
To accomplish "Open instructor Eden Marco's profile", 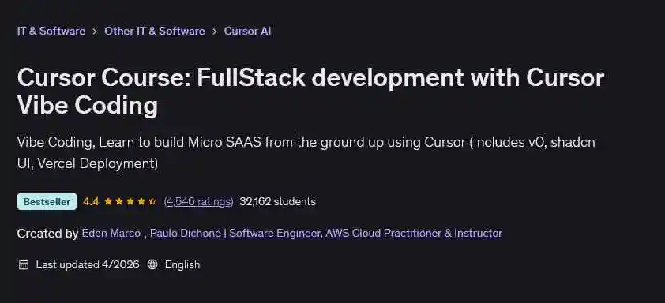I will pos(111,233).
